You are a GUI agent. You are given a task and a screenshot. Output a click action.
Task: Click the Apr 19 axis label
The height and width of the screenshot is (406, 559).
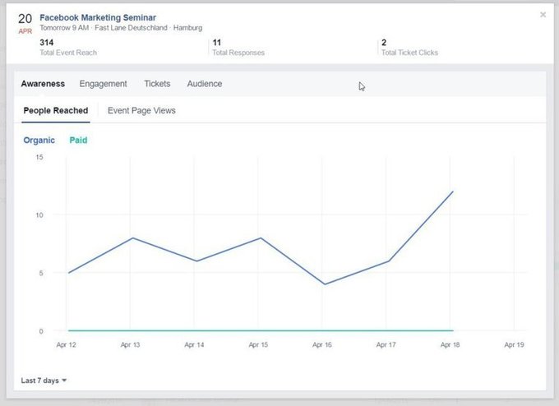[x=514, y=344]
